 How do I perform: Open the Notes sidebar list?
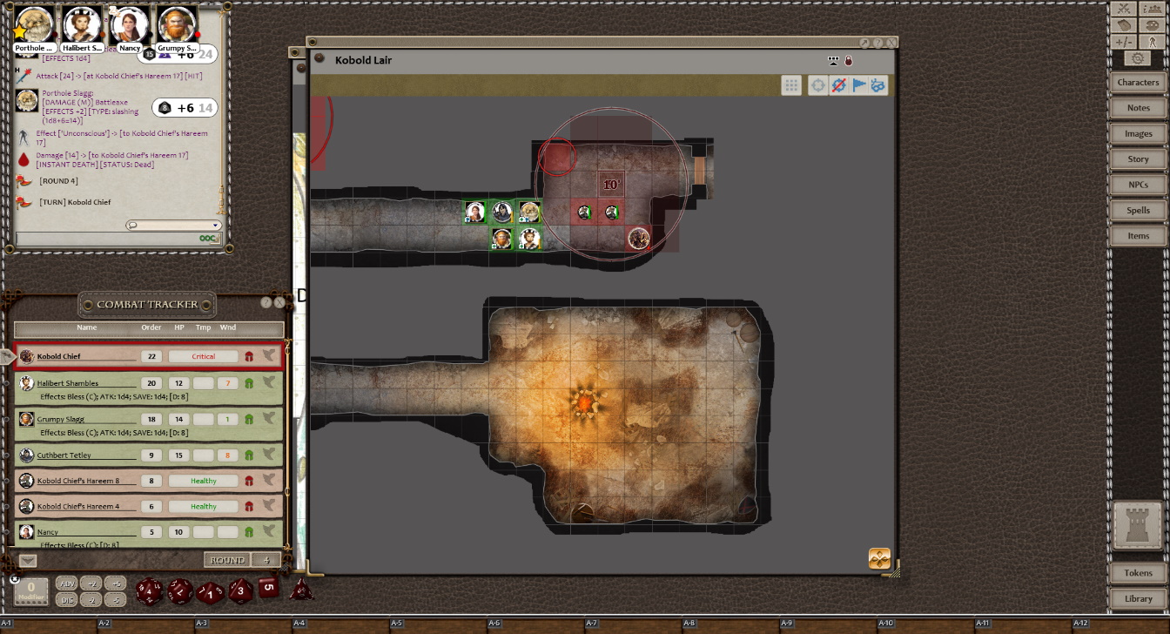click(x=1138, y=108)
